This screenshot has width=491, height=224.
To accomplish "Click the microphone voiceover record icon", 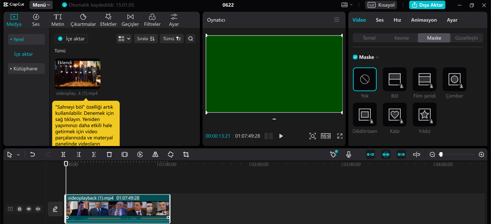I will (x=348, y=154).
